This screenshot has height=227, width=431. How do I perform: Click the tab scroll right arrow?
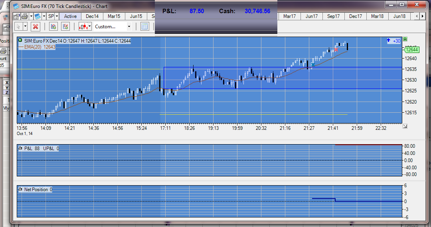(422, 16)
